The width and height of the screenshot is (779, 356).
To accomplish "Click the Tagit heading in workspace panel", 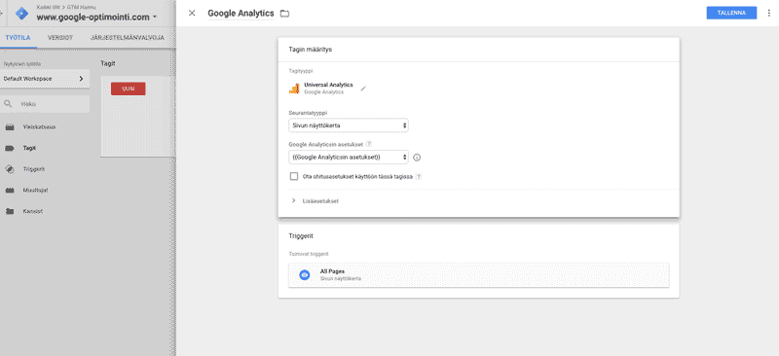I will tap(108, 63).
